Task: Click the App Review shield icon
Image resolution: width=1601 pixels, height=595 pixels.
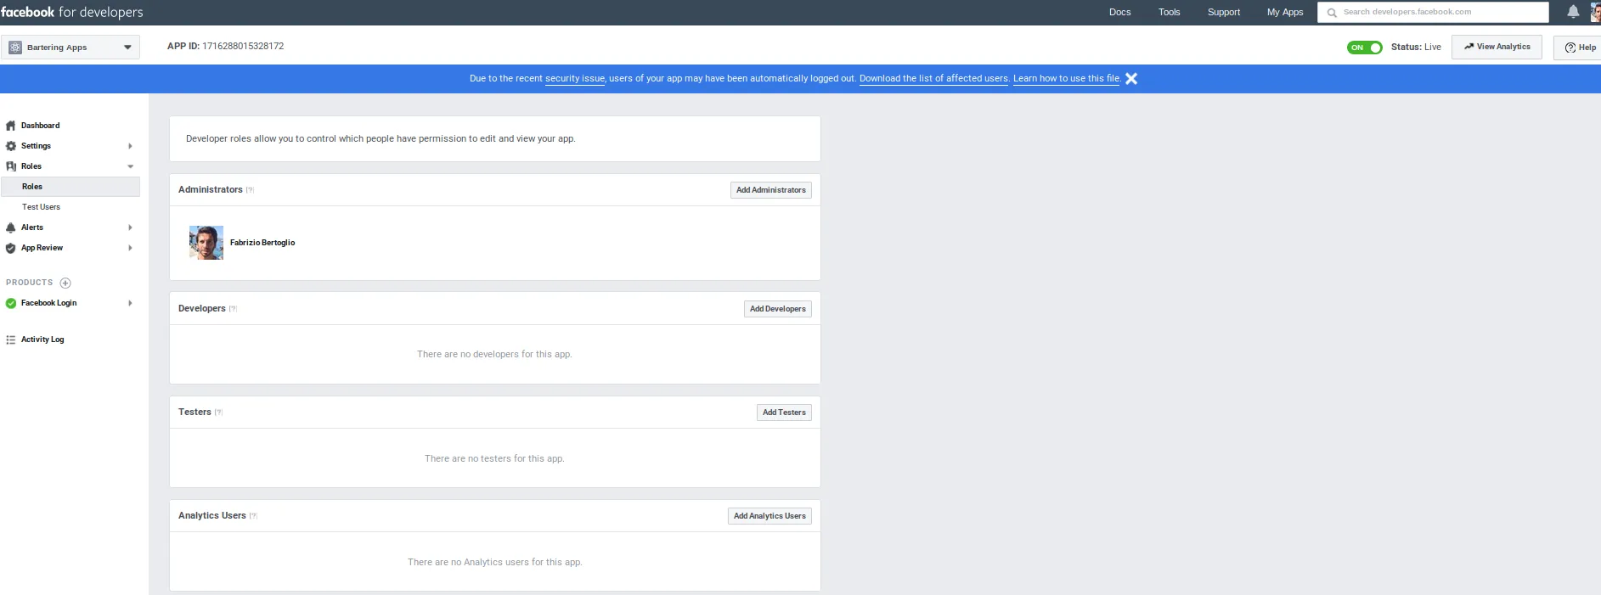Action: [11, 248]
